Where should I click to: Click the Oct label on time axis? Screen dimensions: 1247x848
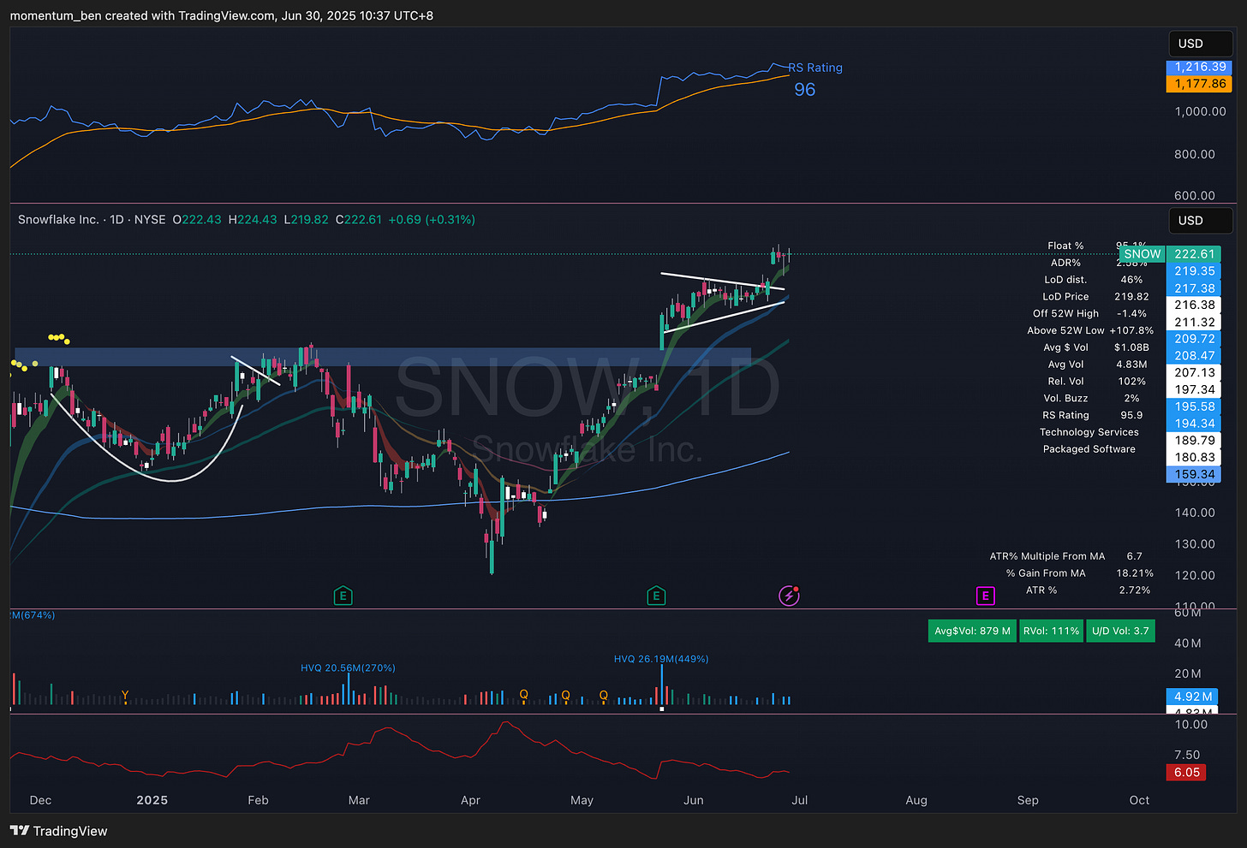click(1139, 800)
